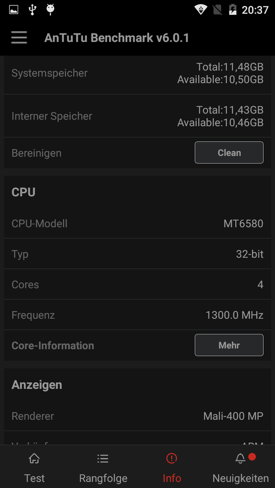Screen dimensions: 275x488
Task: Select the Frequenz 1300.0 MHz row
Action: (x=137, y=315)
